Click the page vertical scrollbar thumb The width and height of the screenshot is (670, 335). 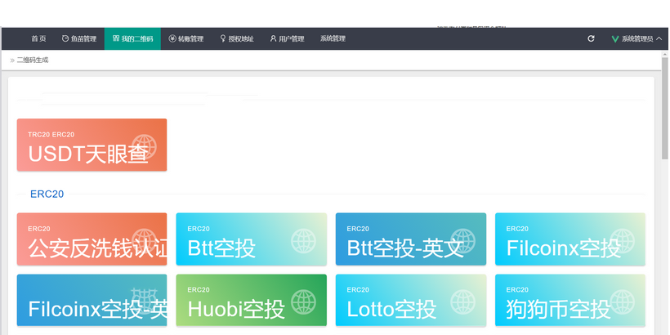(x=664, y=108)
